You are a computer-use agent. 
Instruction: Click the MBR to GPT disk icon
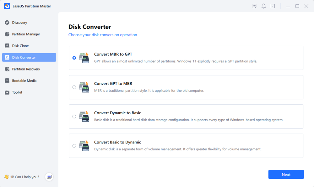[84, 58]
